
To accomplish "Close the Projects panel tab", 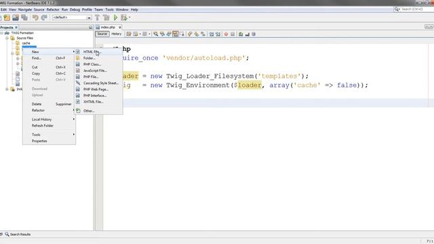I will click(x=16, y=27).
